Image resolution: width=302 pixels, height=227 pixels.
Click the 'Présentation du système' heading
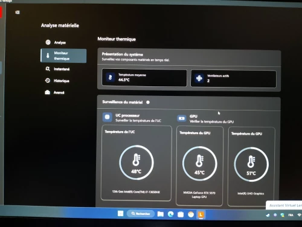123,54
